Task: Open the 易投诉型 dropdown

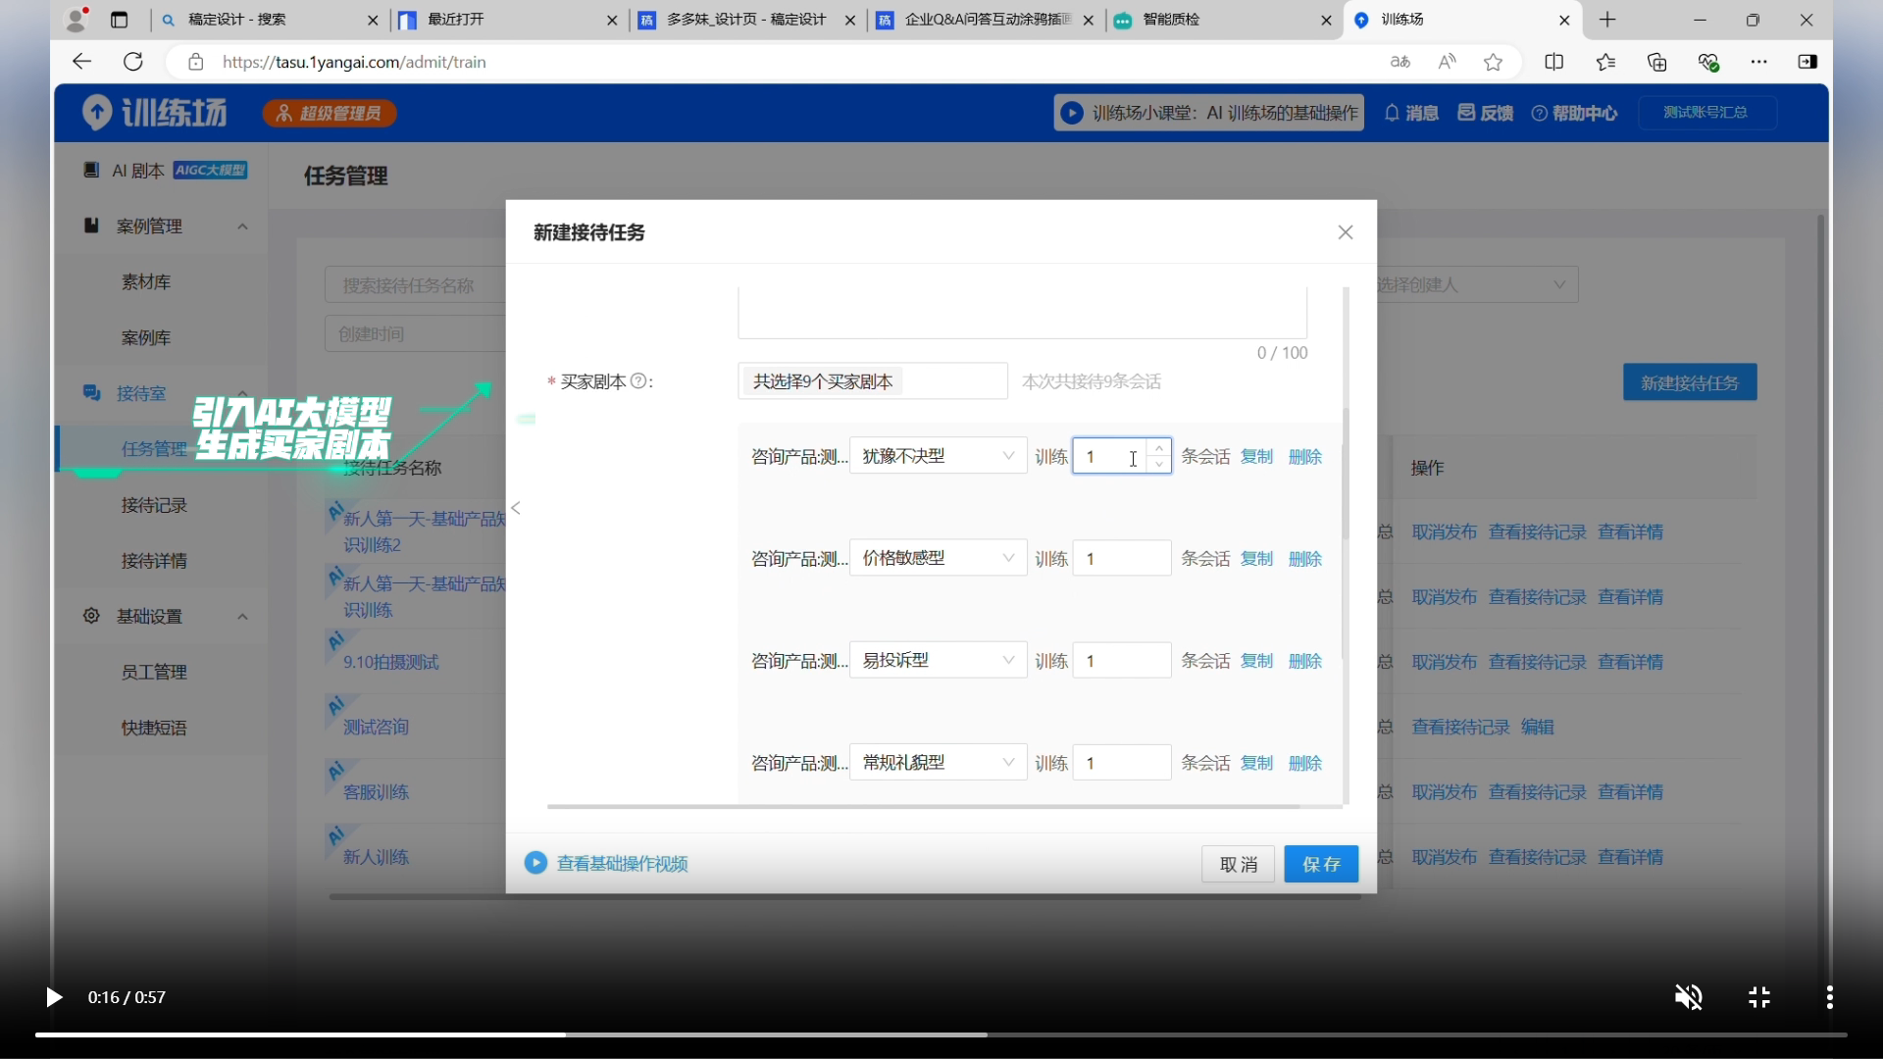Action: point(938,660)
